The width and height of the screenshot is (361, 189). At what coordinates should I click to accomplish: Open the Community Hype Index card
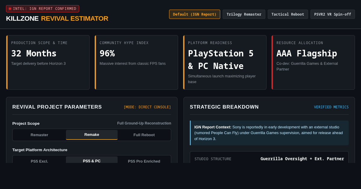pyautogui.click(x=136, y=62)
